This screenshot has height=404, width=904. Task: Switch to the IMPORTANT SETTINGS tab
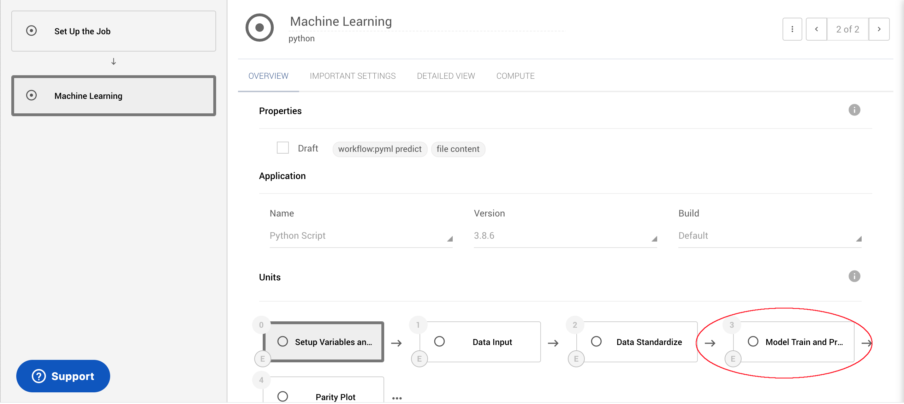click(x=352, y=76)
